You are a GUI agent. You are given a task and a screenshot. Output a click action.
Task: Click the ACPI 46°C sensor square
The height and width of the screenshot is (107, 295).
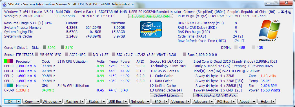(x=66, y=54)
